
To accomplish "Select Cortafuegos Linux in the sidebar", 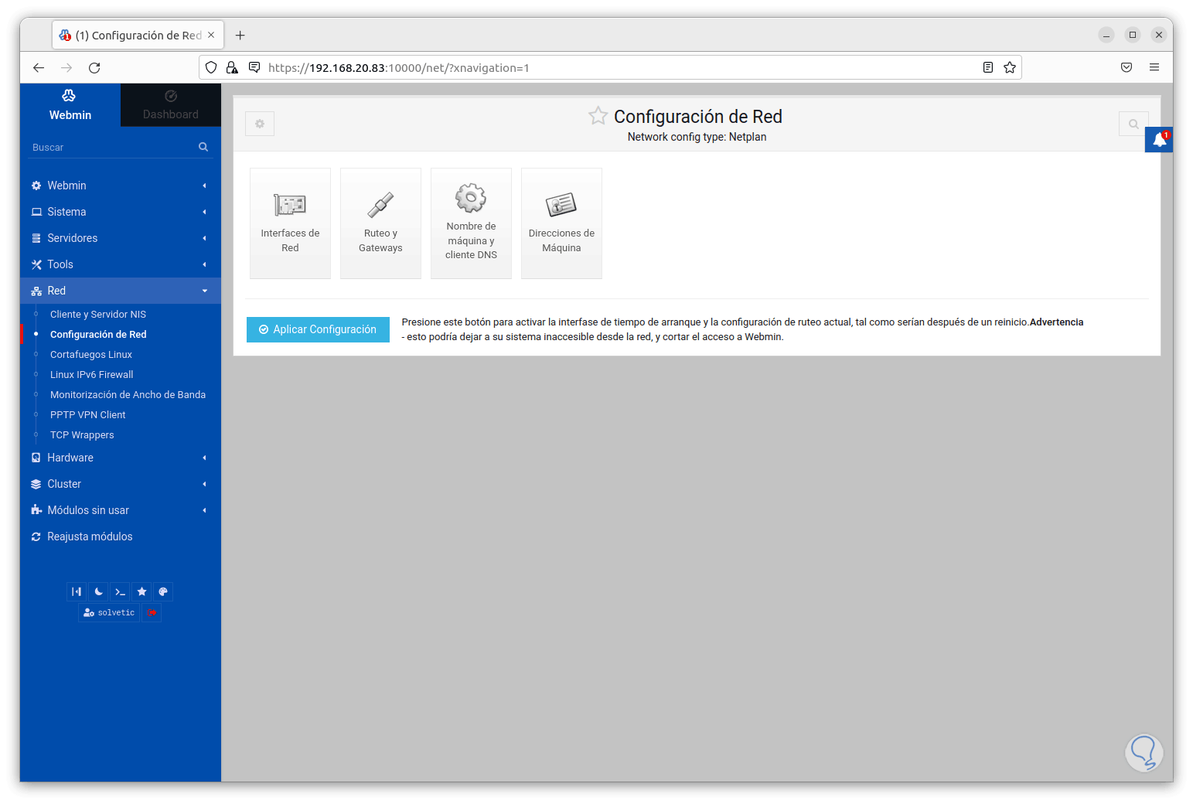I will pos(91,354).
